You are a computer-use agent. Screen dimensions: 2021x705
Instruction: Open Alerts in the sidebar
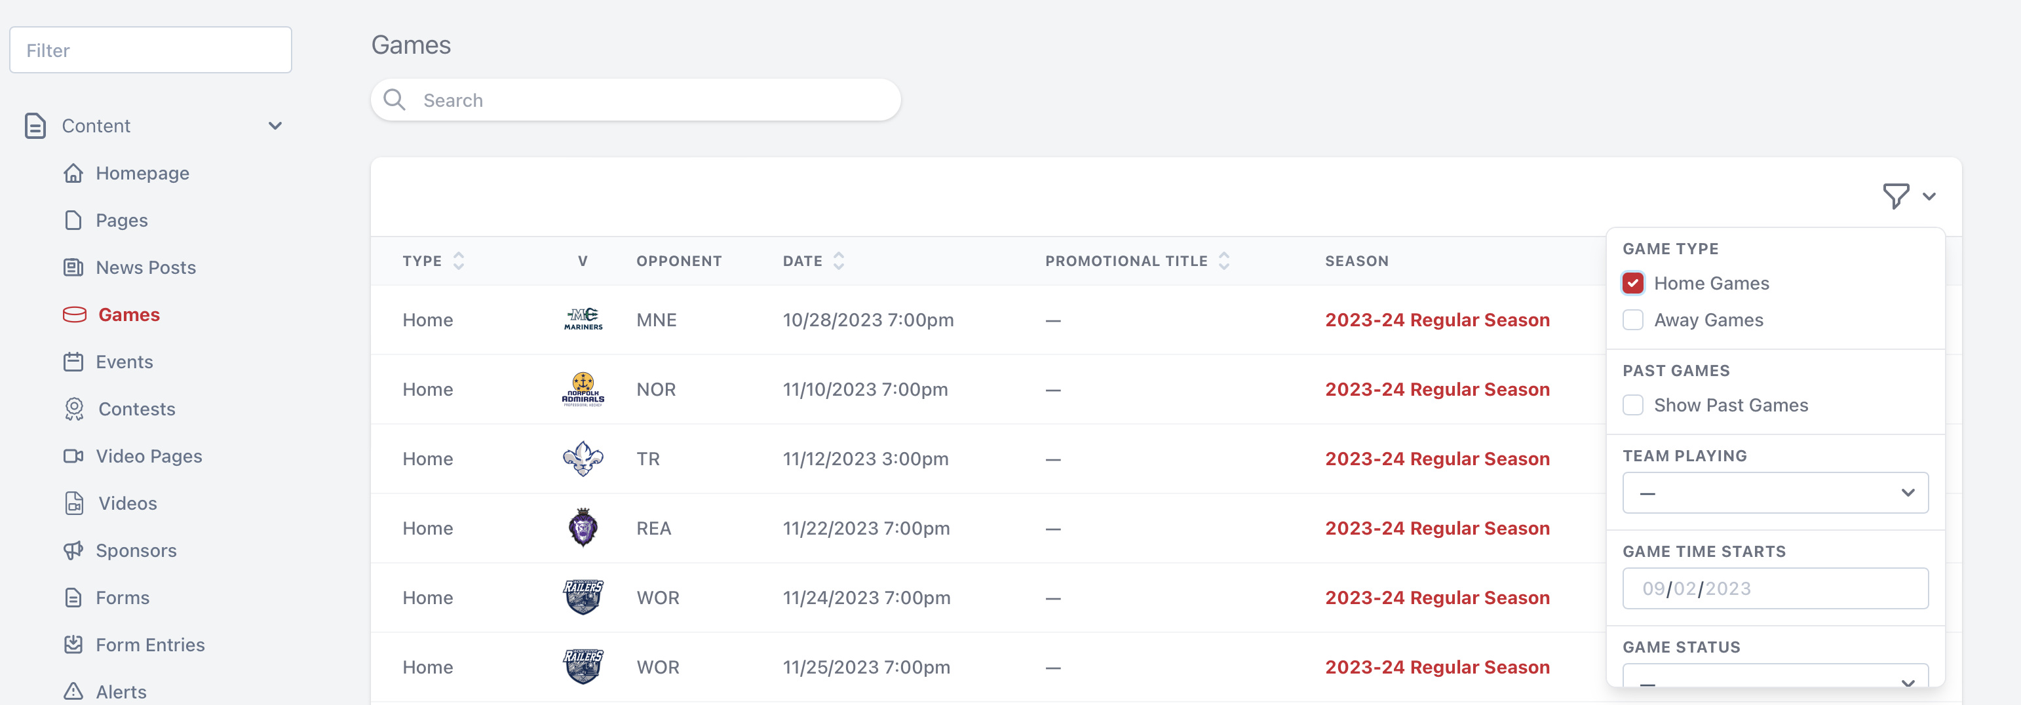pyautogui.click(x=121, y=692)
